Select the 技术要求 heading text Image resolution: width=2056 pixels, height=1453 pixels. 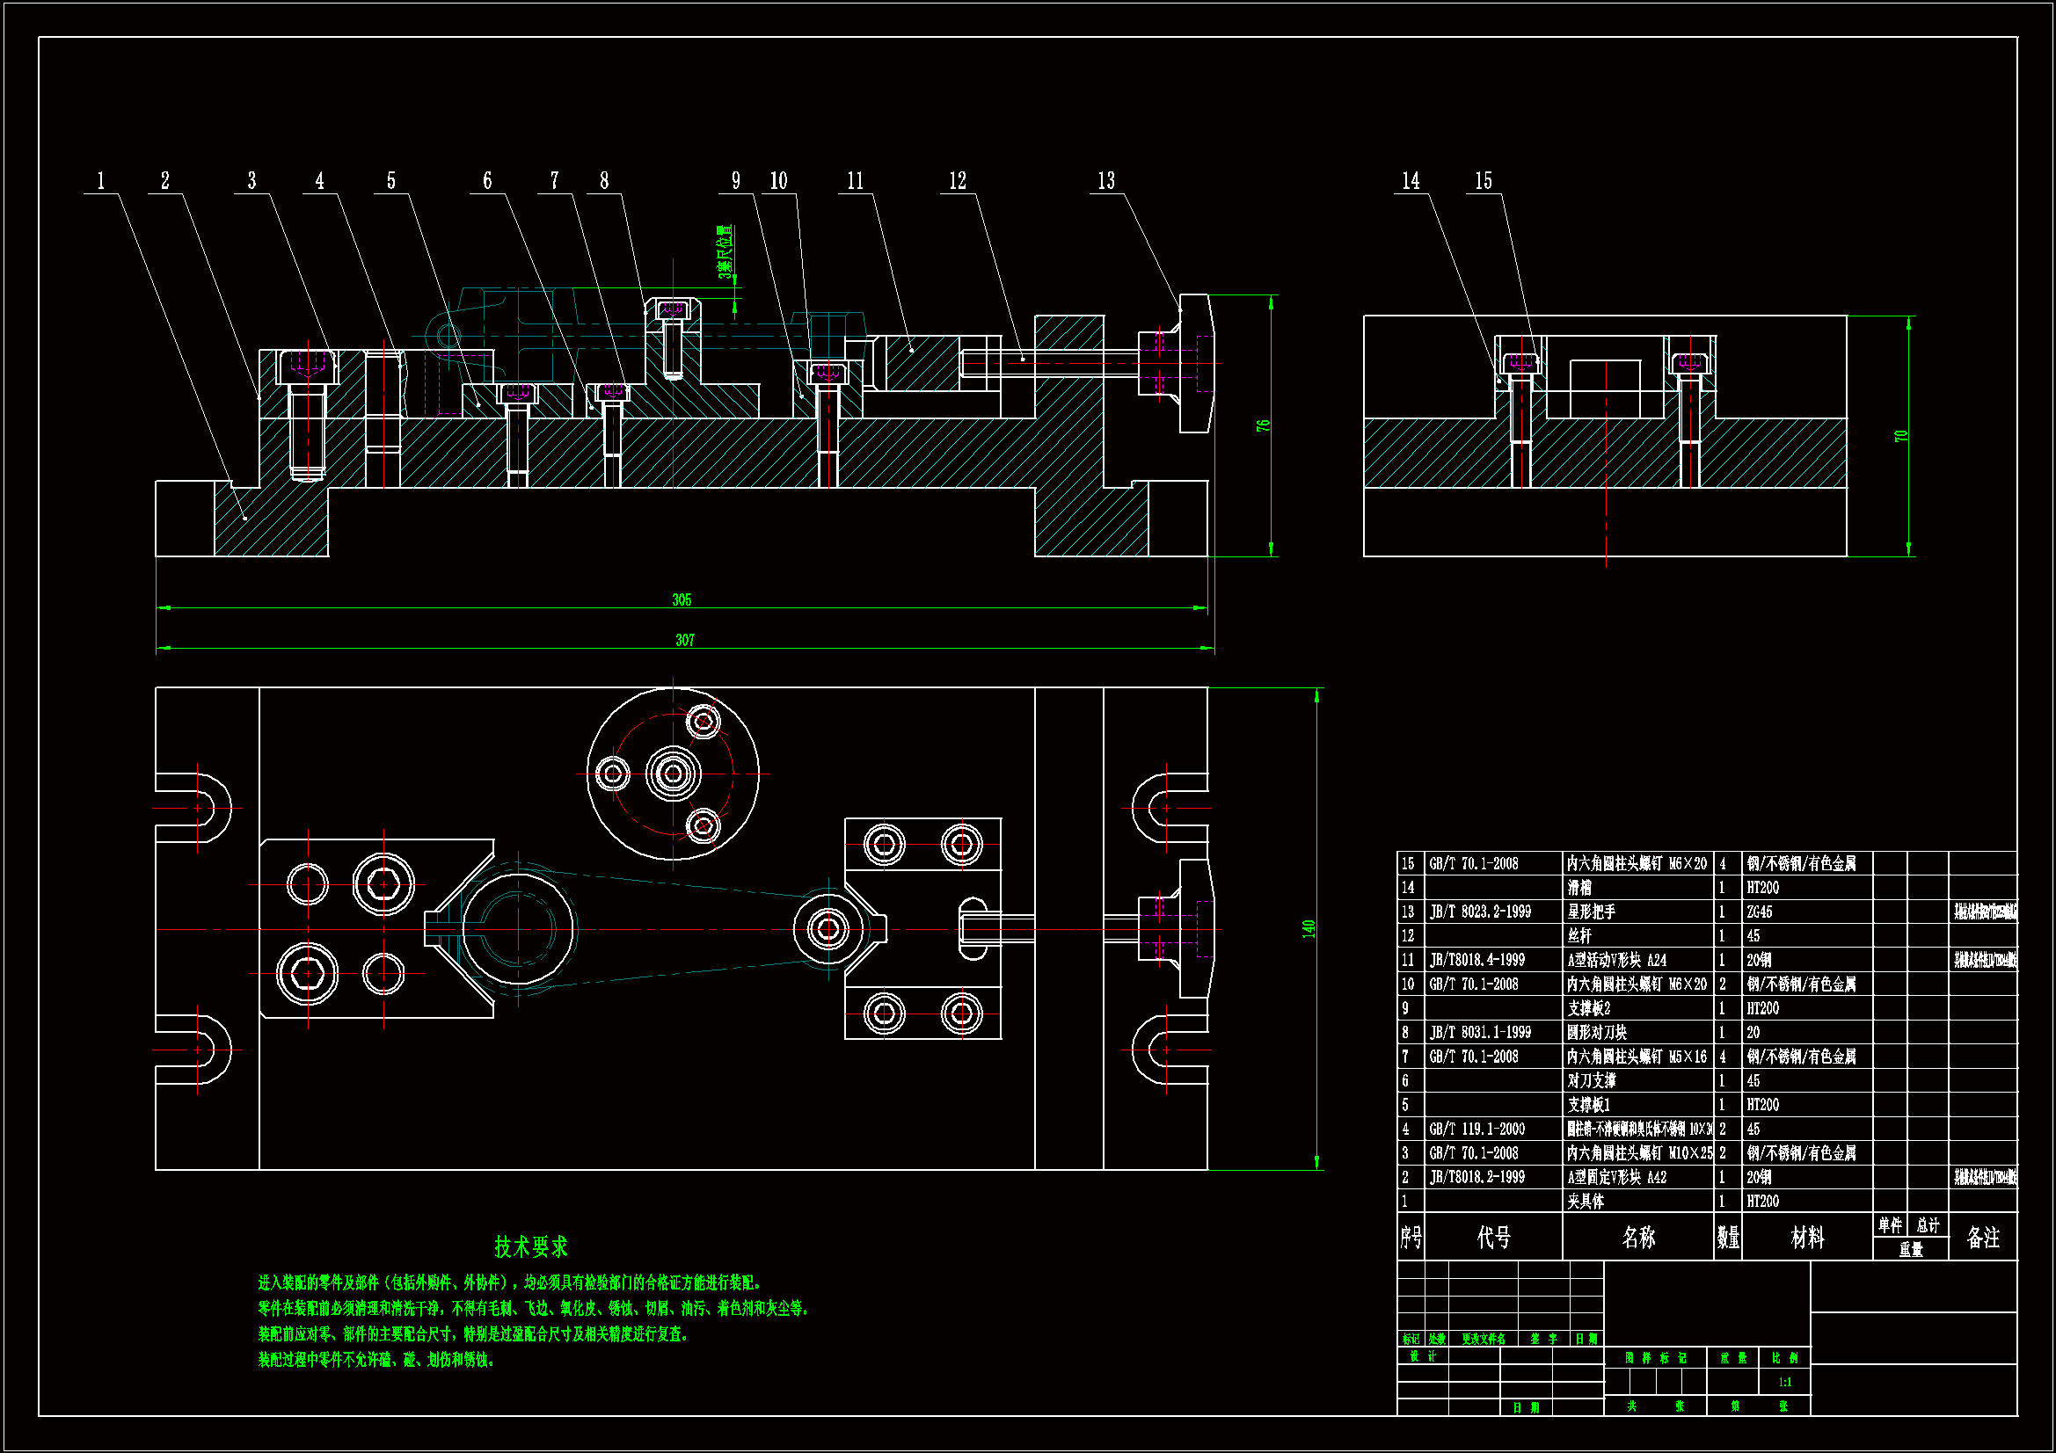coord(531,1246)
